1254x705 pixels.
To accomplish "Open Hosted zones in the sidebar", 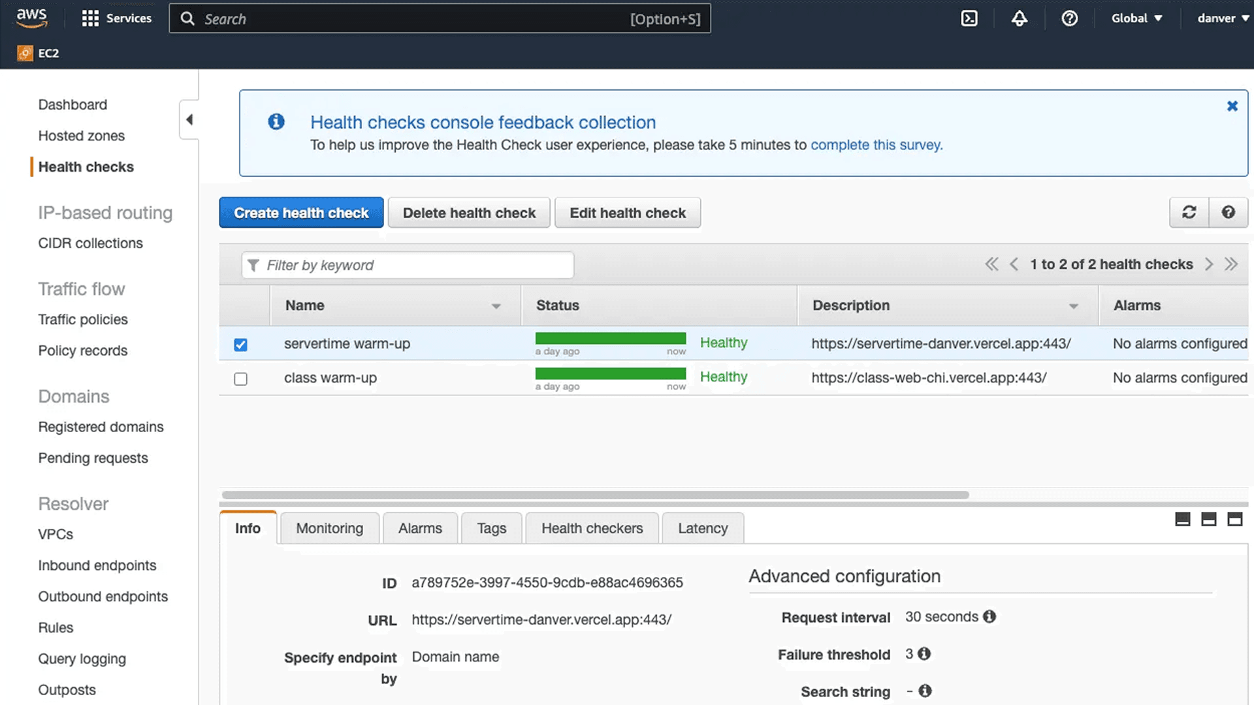I will click(81, 136).
